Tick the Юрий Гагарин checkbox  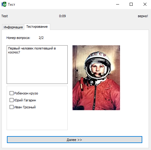coord(11,100)
